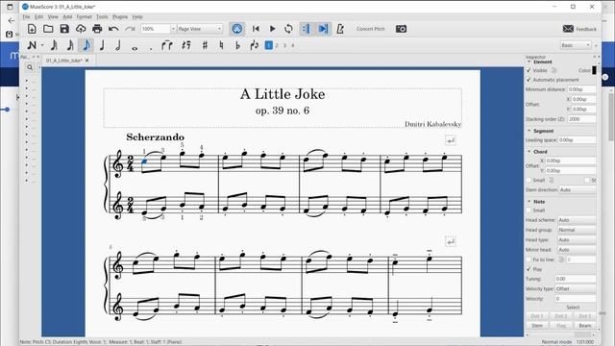Open Format menu
The image size is (615, 346).
coord(84,17)
